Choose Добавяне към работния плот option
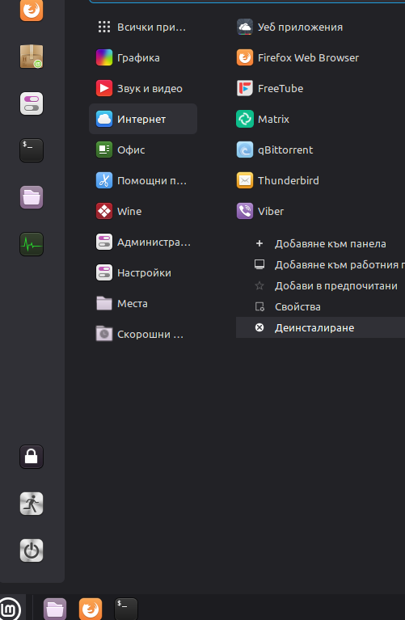Viewport: 405px width, 620px height. [x=320, y=264]
